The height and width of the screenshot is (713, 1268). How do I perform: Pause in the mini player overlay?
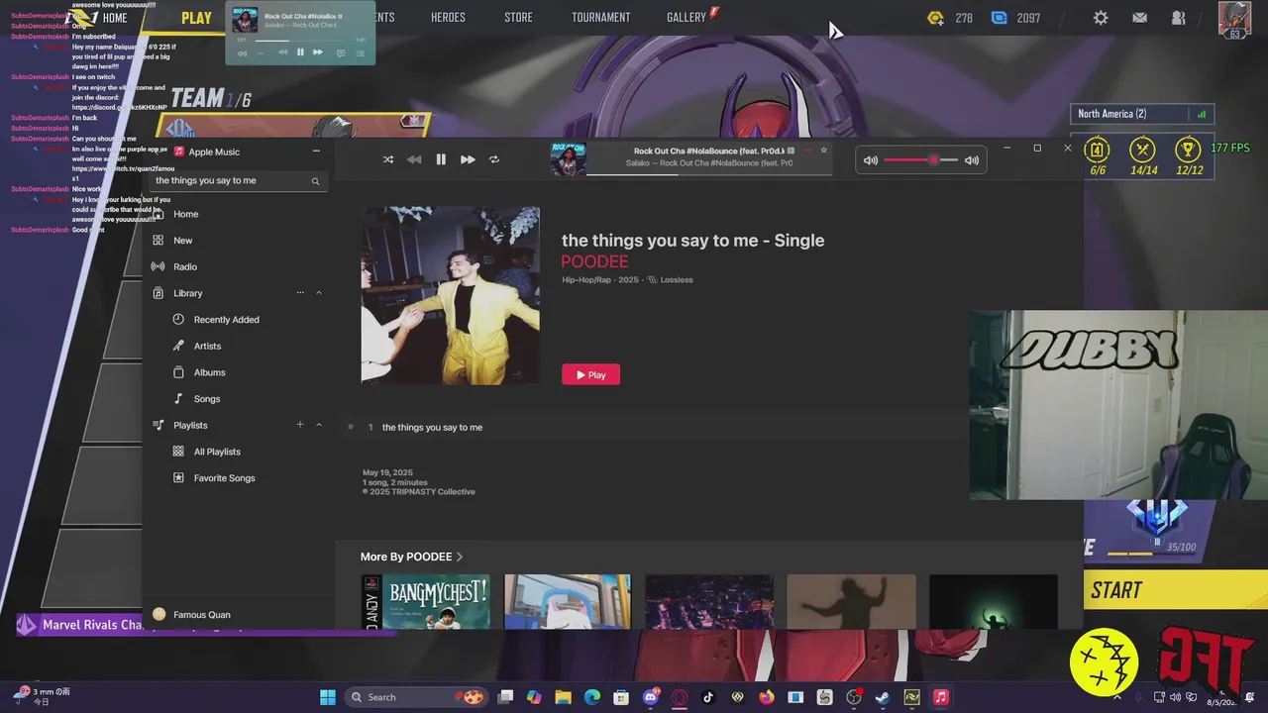[300, 52]
